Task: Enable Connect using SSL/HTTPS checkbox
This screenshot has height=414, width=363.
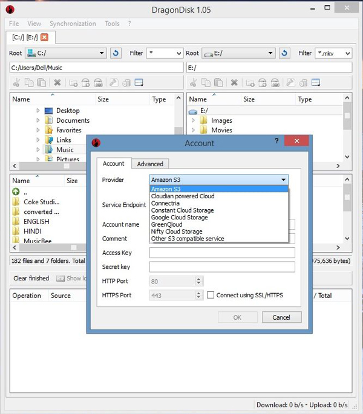Action: pyautogui.click(x=211, y=295)
